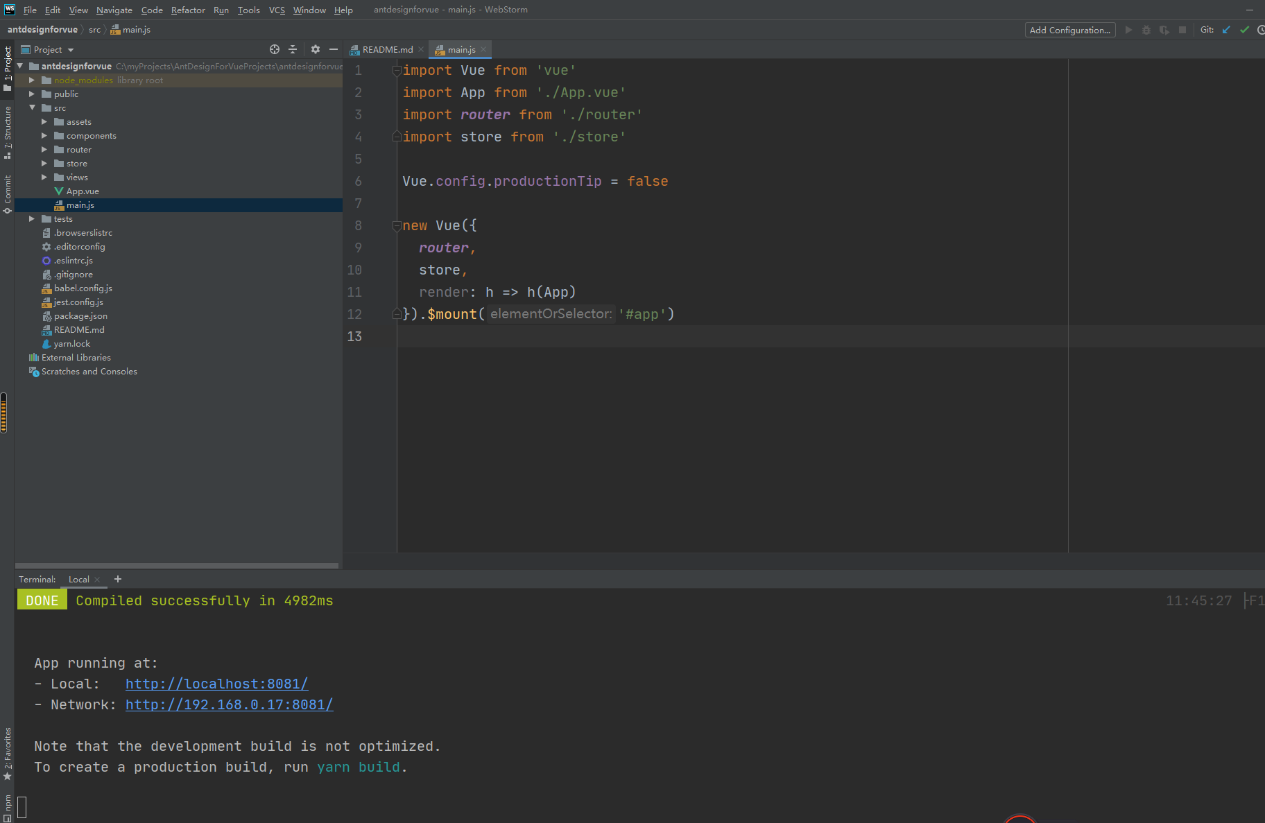Select the Local terminal tab

pos(79,580)
